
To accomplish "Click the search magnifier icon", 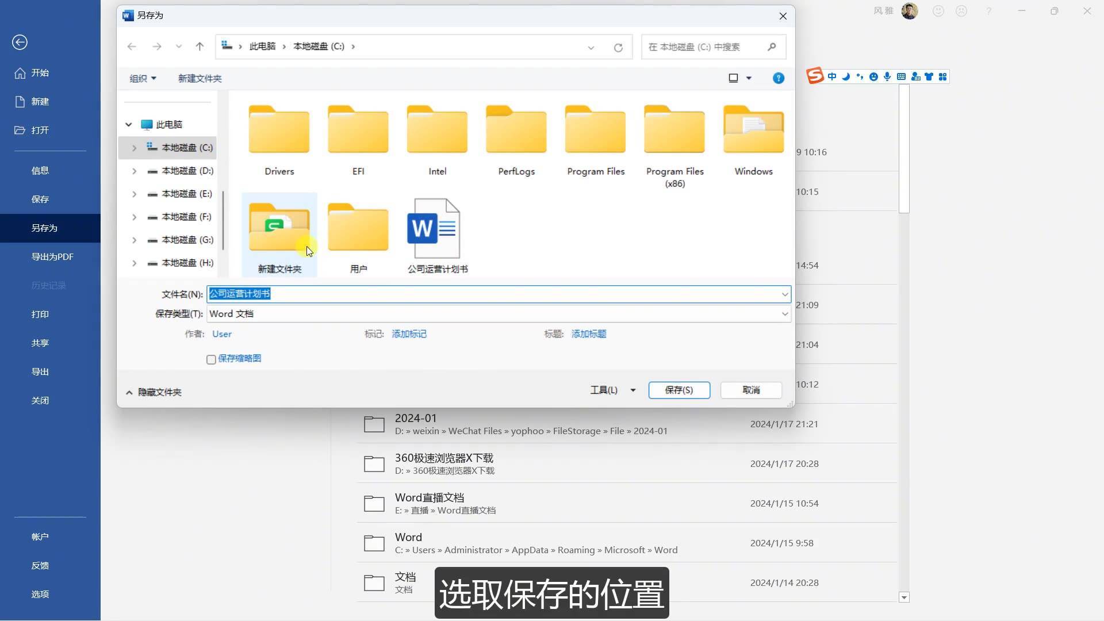I will tap(772, 47).
